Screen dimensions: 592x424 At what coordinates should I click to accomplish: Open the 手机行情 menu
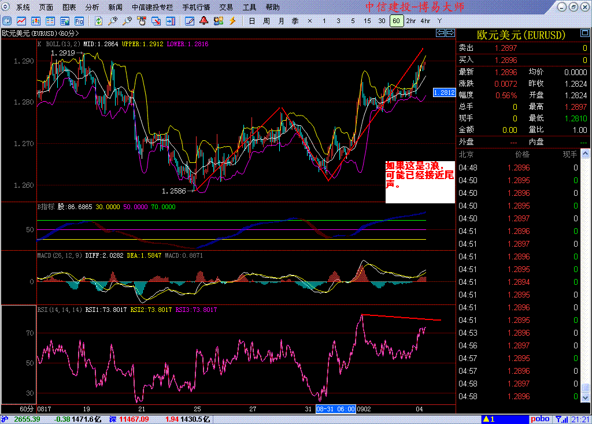tap(197, 7)
